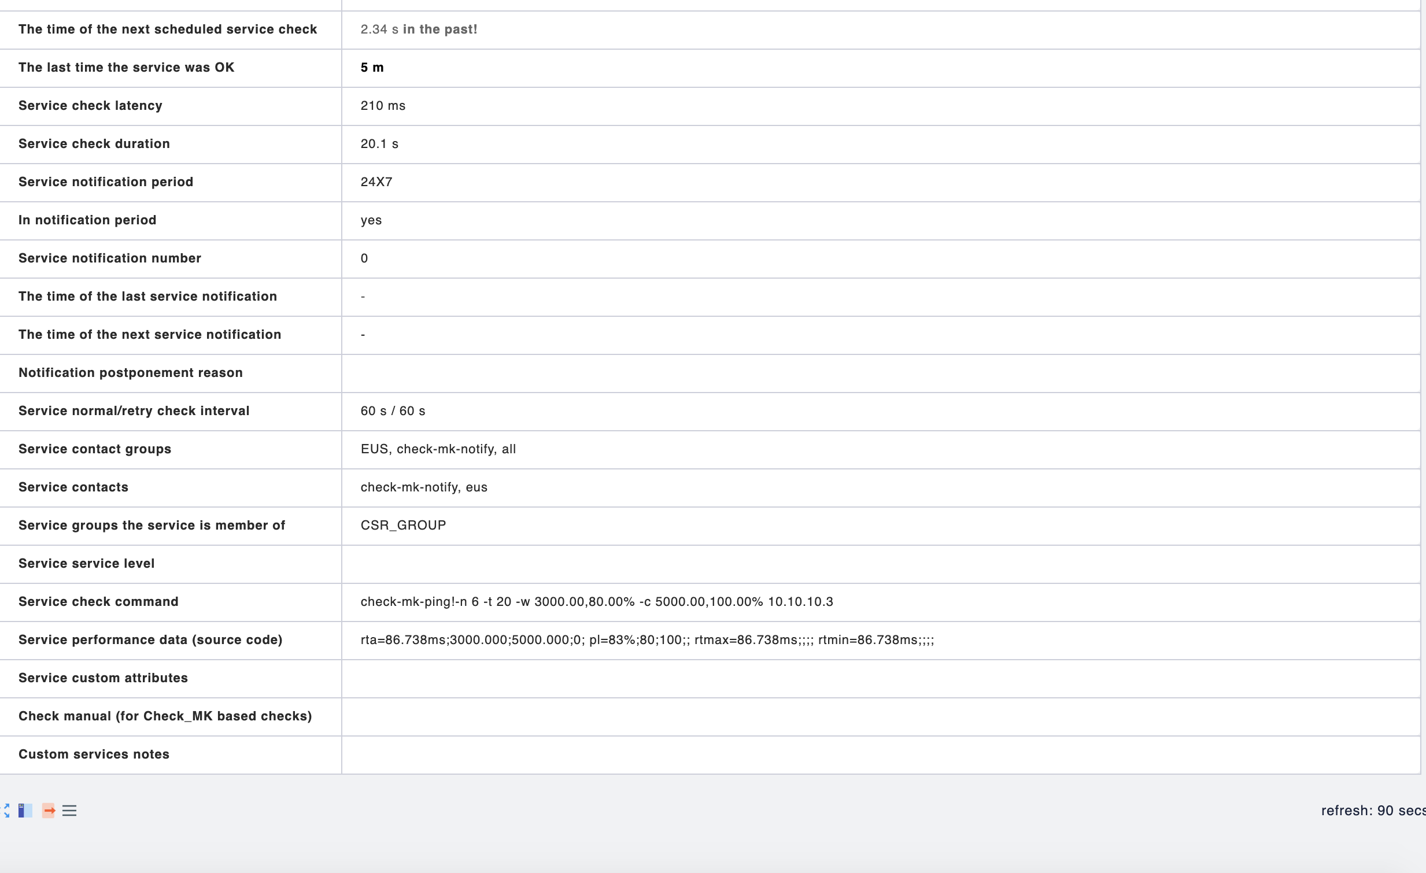Click the blue fullscreen arrows icon

[6, 811]
